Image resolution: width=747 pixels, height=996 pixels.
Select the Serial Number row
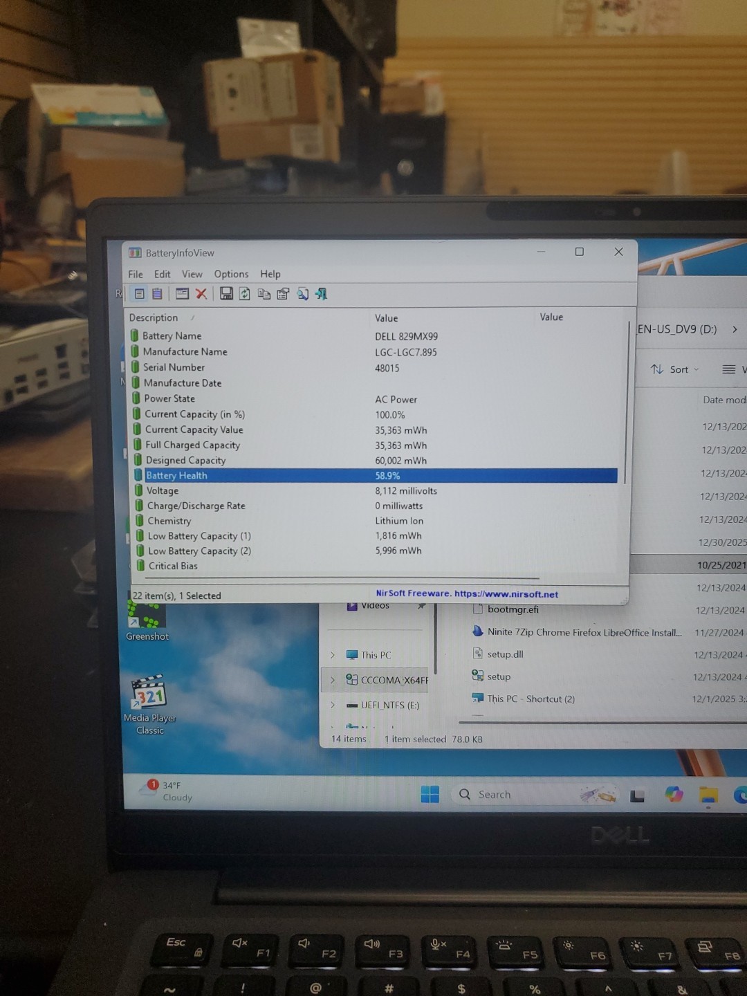pyautogui.click(x=373, y=367)
